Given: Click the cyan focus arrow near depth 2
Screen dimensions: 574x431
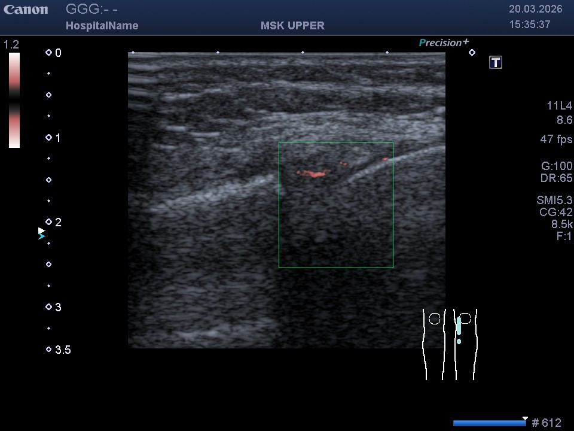Looking at the screenshot, I should 42,237.
